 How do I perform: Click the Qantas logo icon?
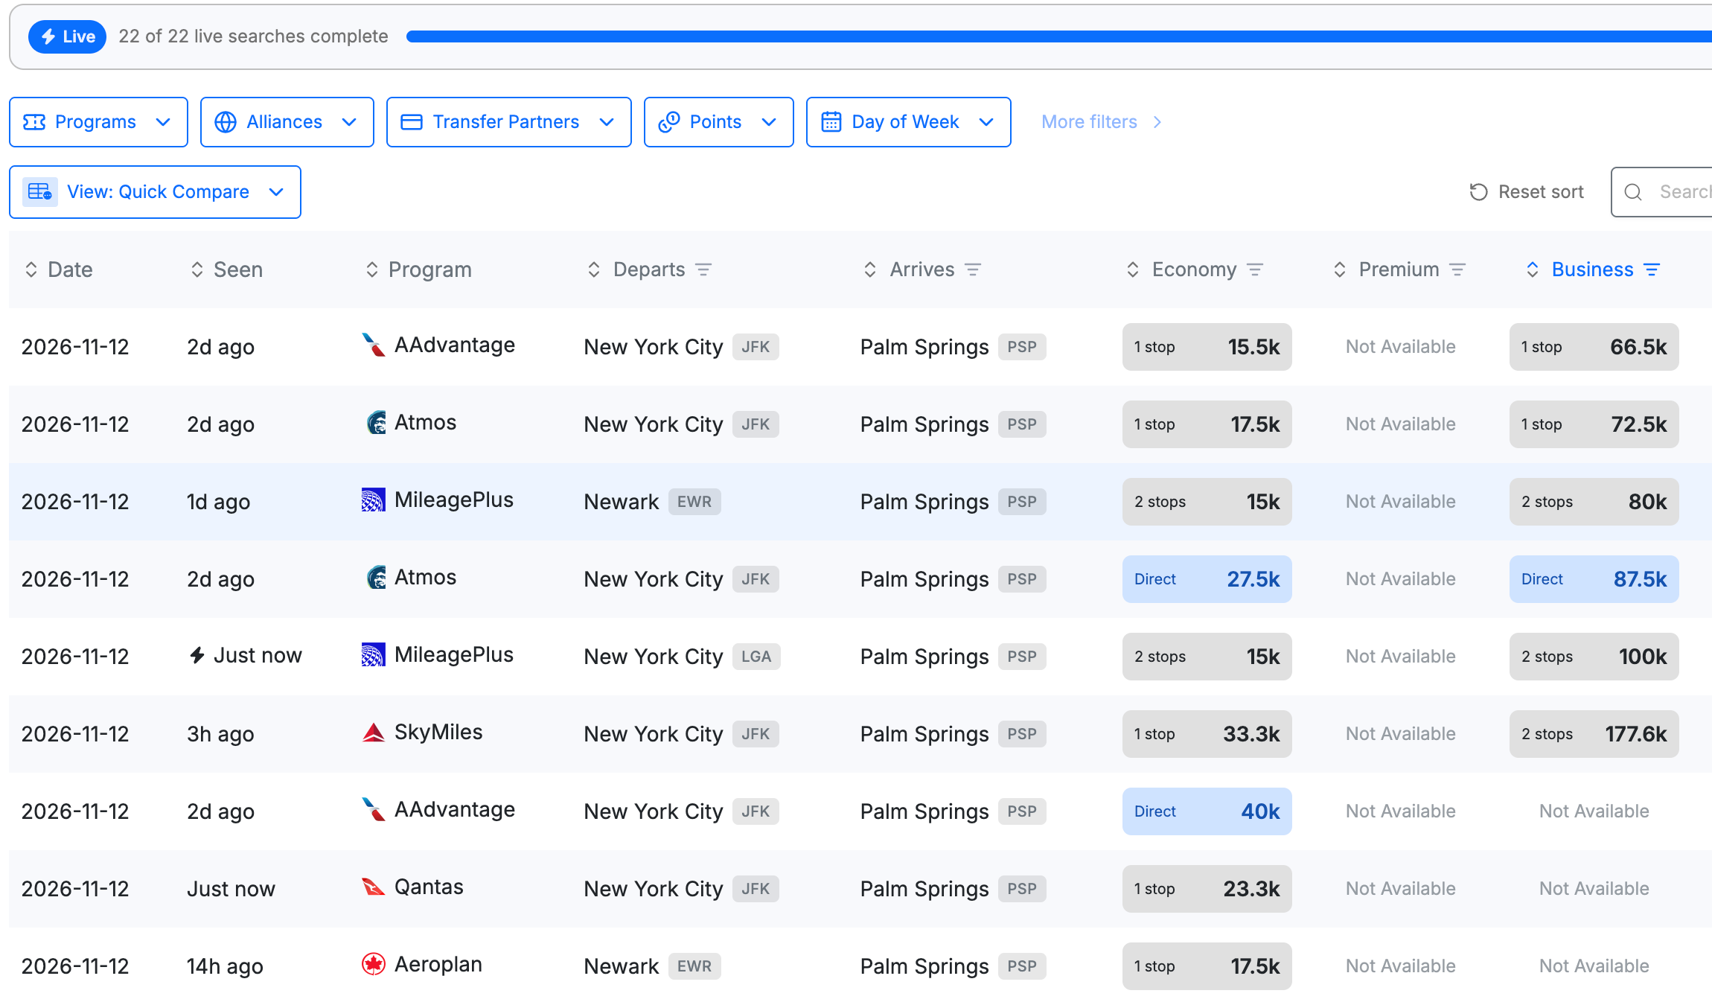tap(373, 887)
